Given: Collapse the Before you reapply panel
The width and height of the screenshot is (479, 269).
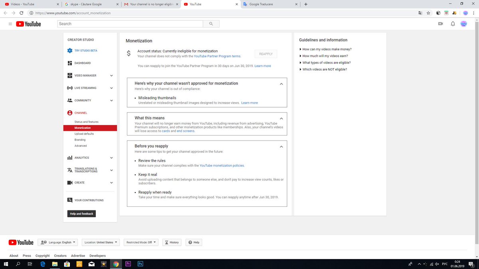Looking at the screenshot, I should coord(281,146).
